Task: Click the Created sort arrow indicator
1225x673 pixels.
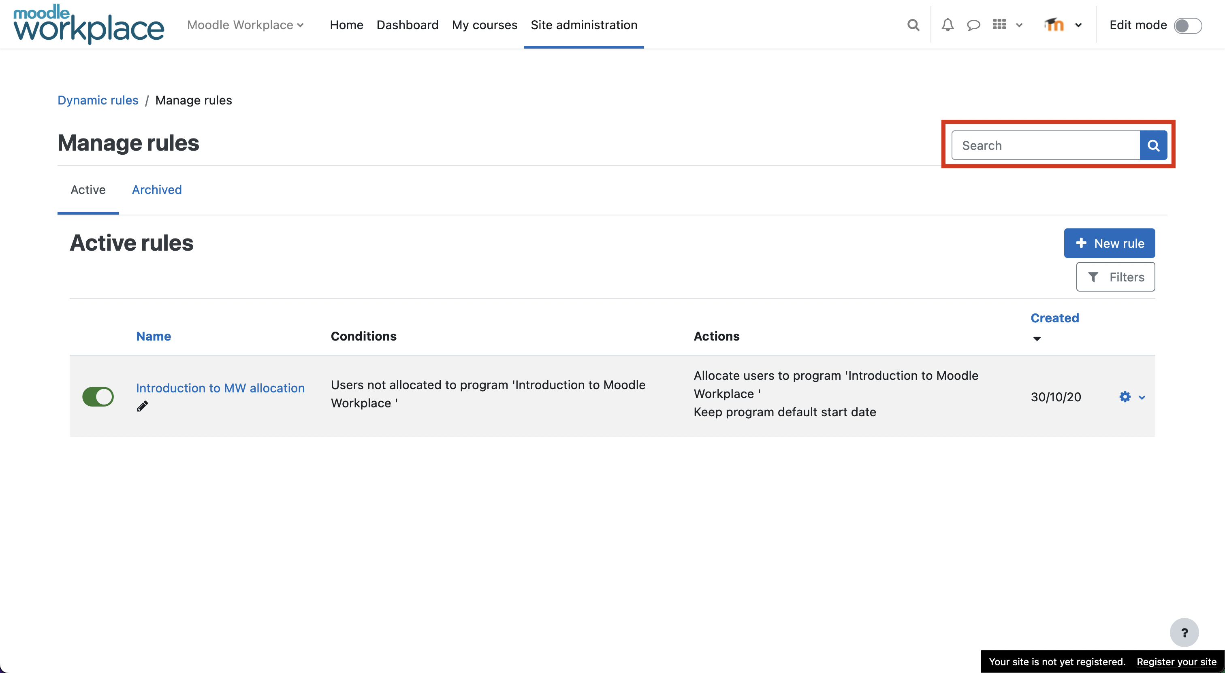Action: [1037, 339]
